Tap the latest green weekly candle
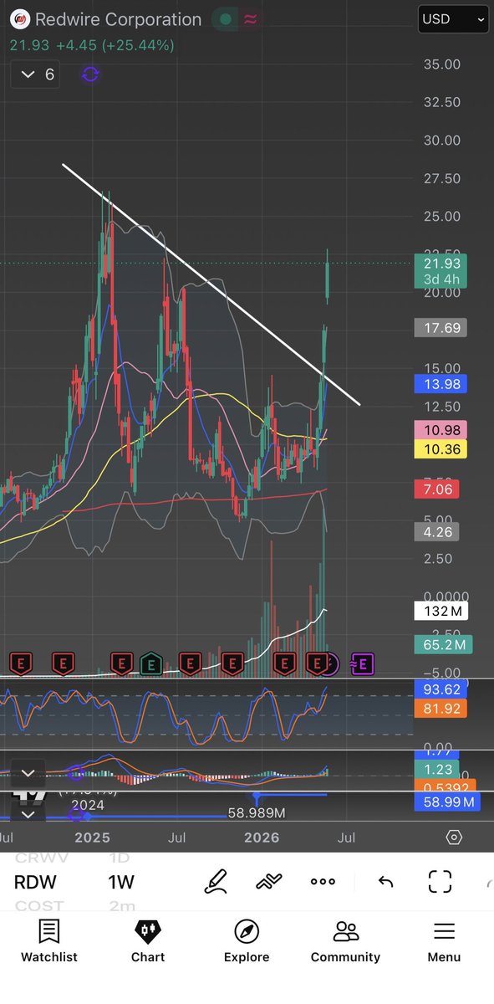Image resolution: width=494 pixels, height=1004 pixels. [328, 281]
